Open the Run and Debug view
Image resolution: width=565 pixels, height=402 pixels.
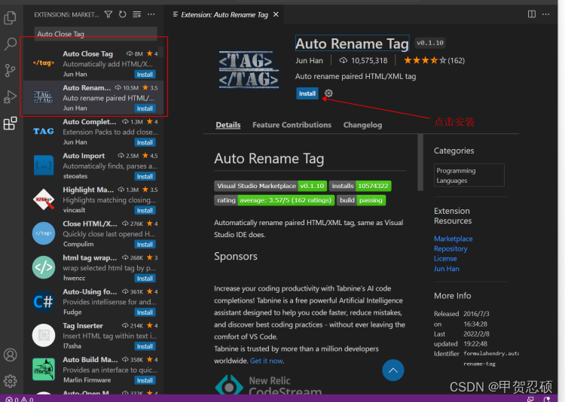tap(10, 97)
